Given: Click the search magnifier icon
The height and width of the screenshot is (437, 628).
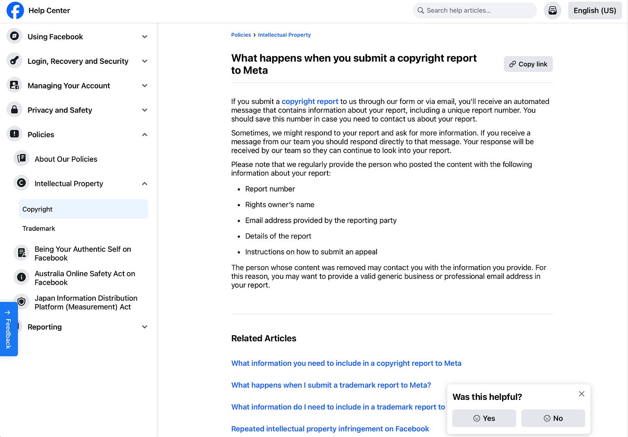Looking at the screenshot, I should point(421,10).
